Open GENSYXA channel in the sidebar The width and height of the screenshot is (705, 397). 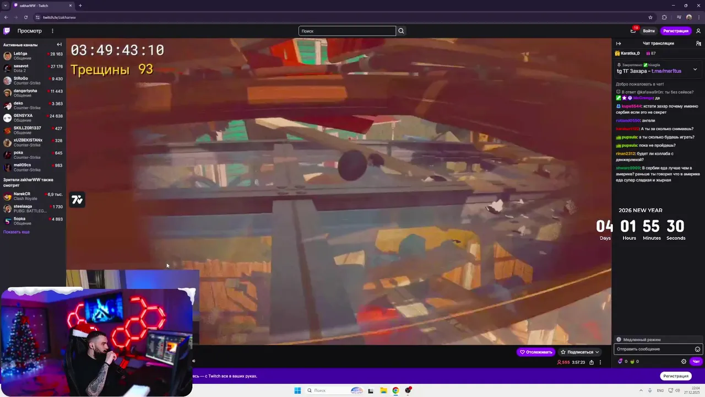(32, 118)
